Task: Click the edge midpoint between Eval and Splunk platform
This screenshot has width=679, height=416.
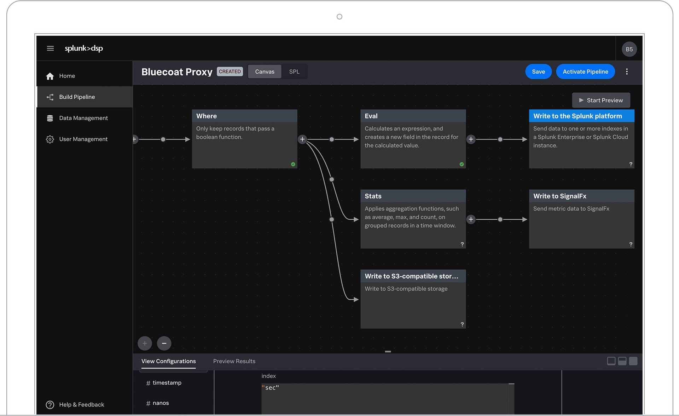Action: point(500,139)
